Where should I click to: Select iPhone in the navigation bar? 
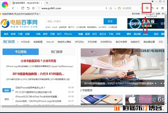68,34
